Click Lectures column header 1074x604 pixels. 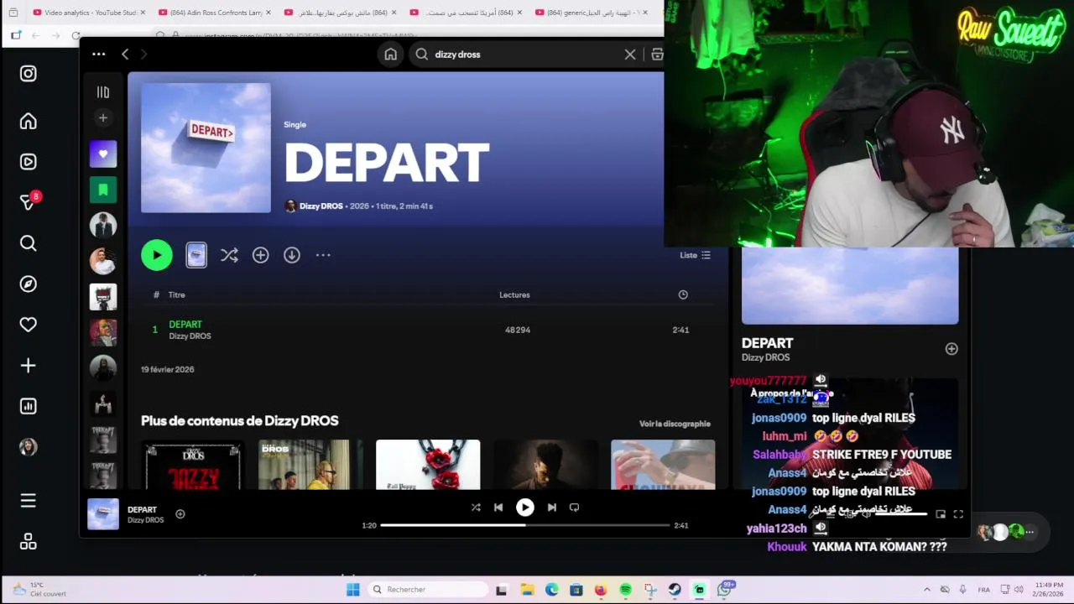(x=514, y=294)
